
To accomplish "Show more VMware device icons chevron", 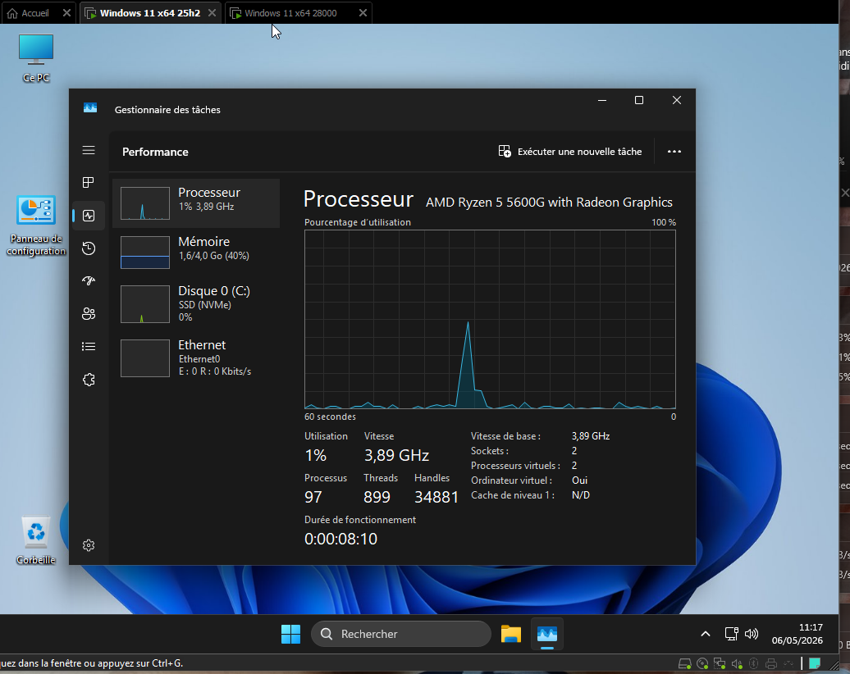I will click(788, 663).
